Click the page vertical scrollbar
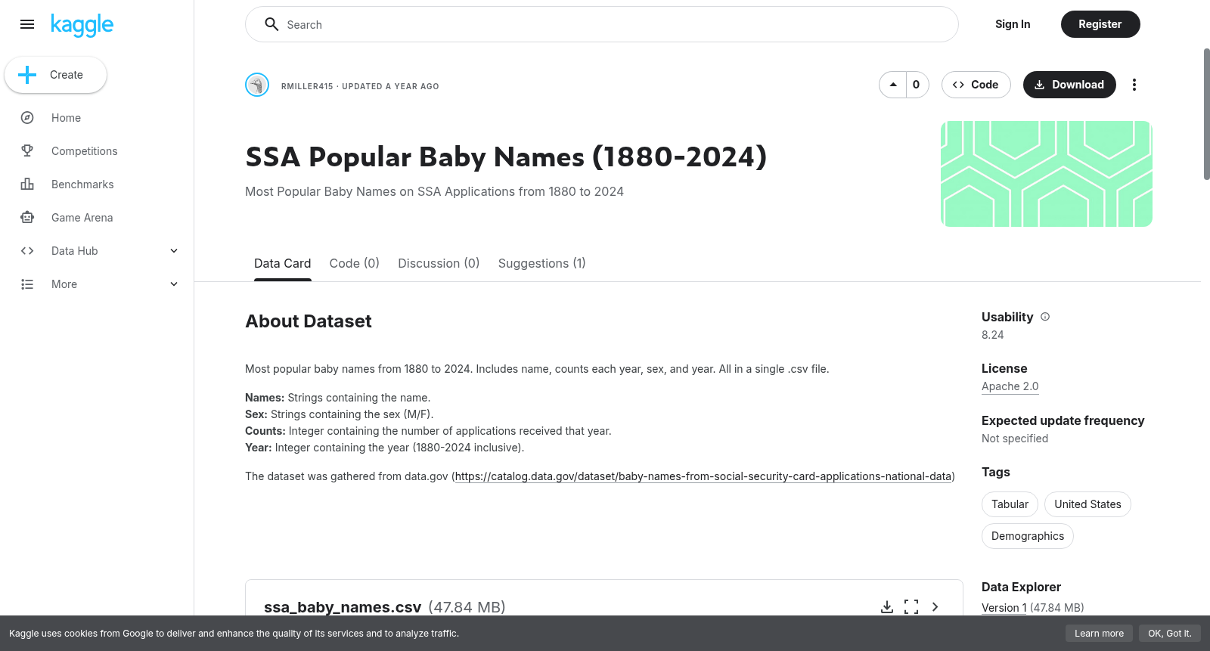The image size is (1210, 651). pyautogui.click(x=1206, y=113)
